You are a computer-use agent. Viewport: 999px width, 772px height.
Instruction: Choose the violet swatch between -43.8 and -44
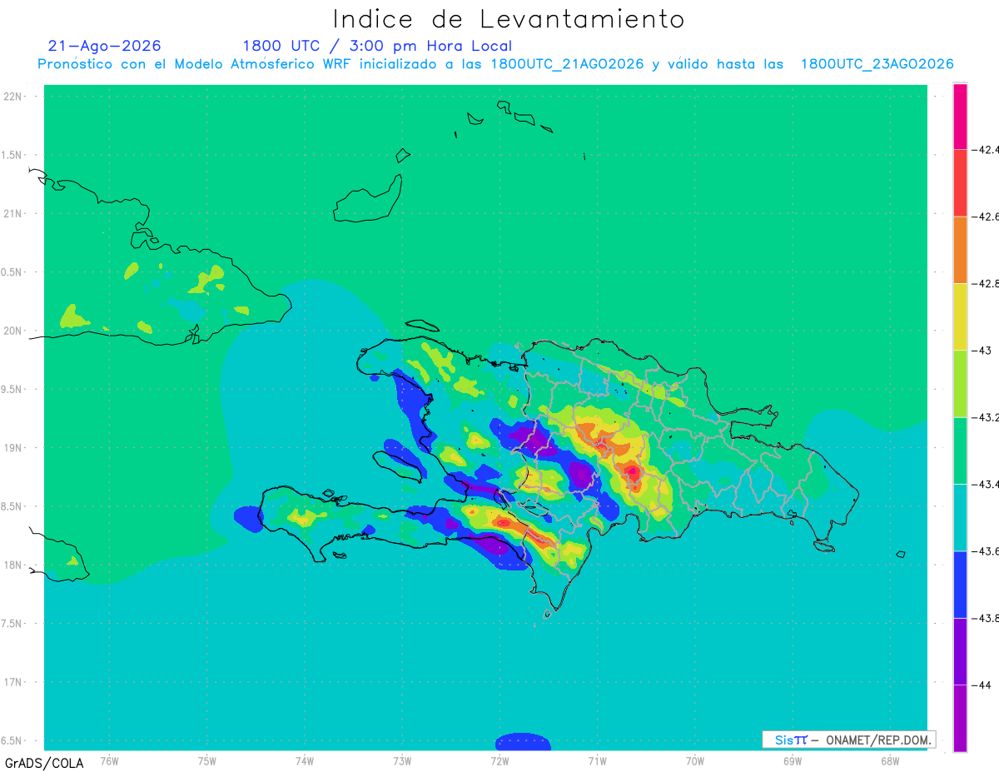coord(960,651)
